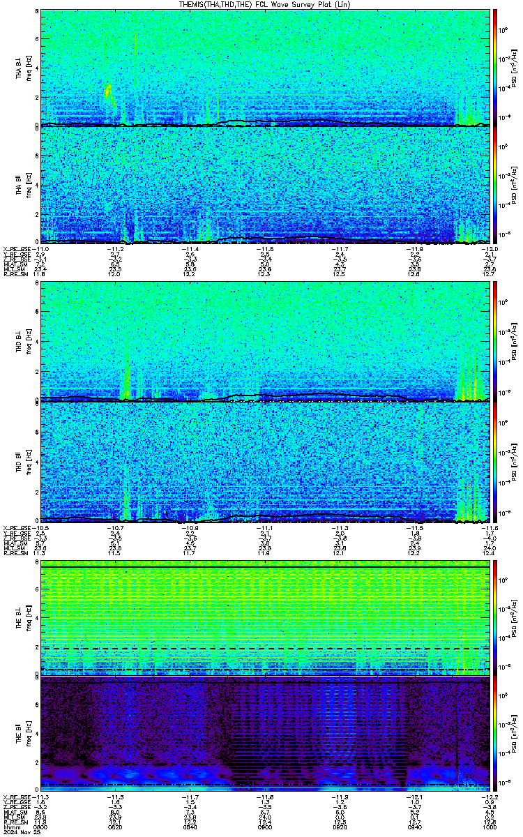Click the THA B-perpendicular PSD color bar

[495, 67]
